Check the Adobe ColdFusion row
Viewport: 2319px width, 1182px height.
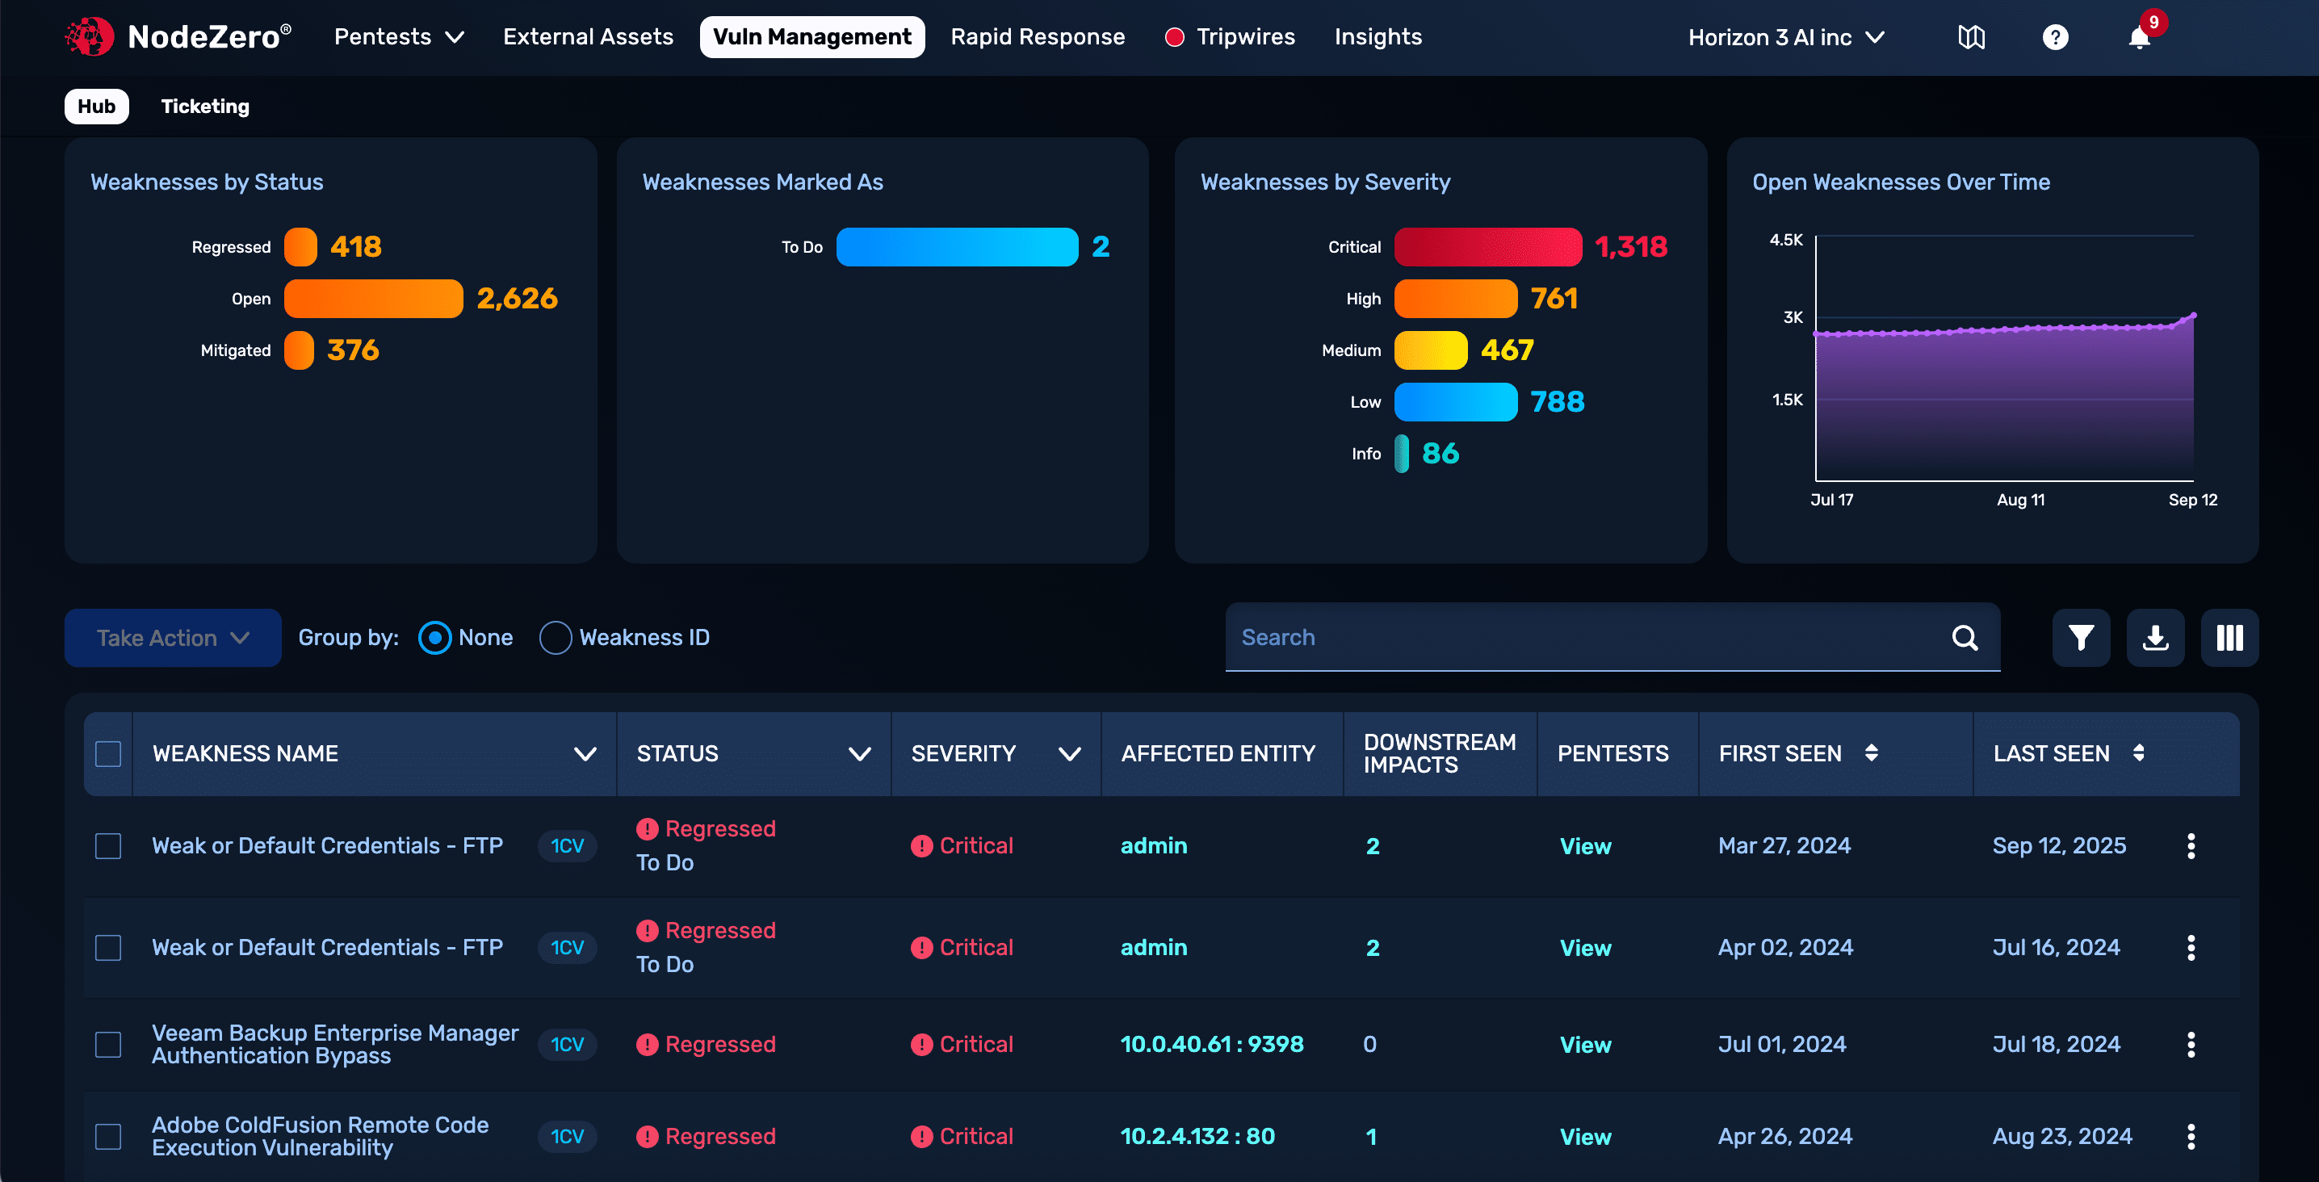tap(108, 1136)
